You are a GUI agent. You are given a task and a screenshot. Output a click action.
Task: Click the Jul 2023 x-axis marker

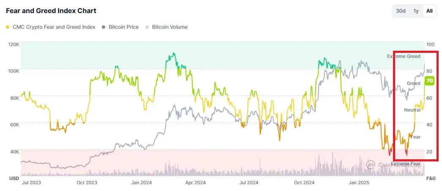click(x=31, y=183)
